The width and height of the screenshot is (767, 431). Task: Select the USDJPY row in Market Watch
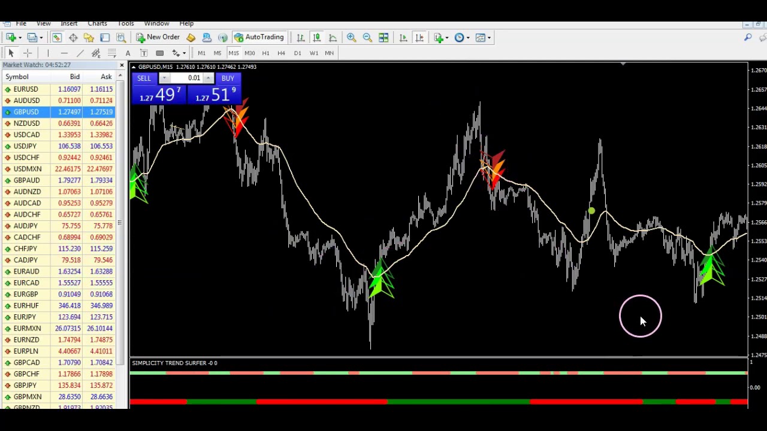click(x=58, y=146)
